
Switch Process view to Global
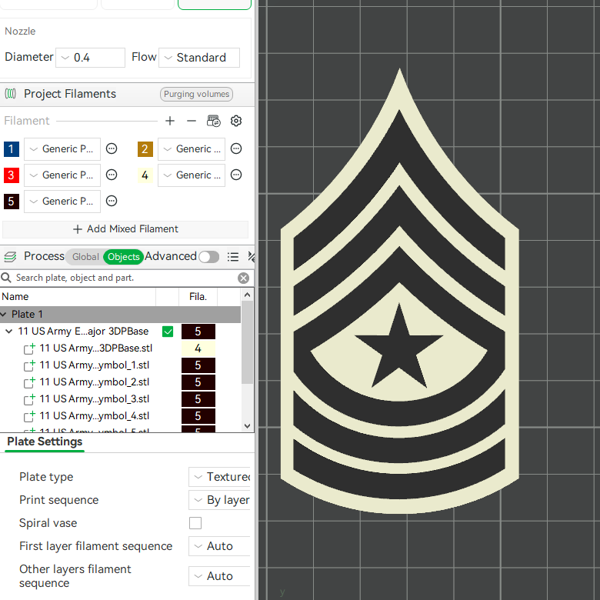[85, 257]
